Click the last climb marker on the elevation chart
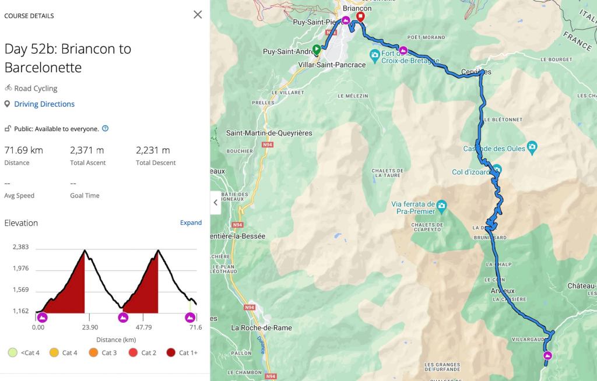The height and width of the screenshot is (381, 597). click(189, 317)
